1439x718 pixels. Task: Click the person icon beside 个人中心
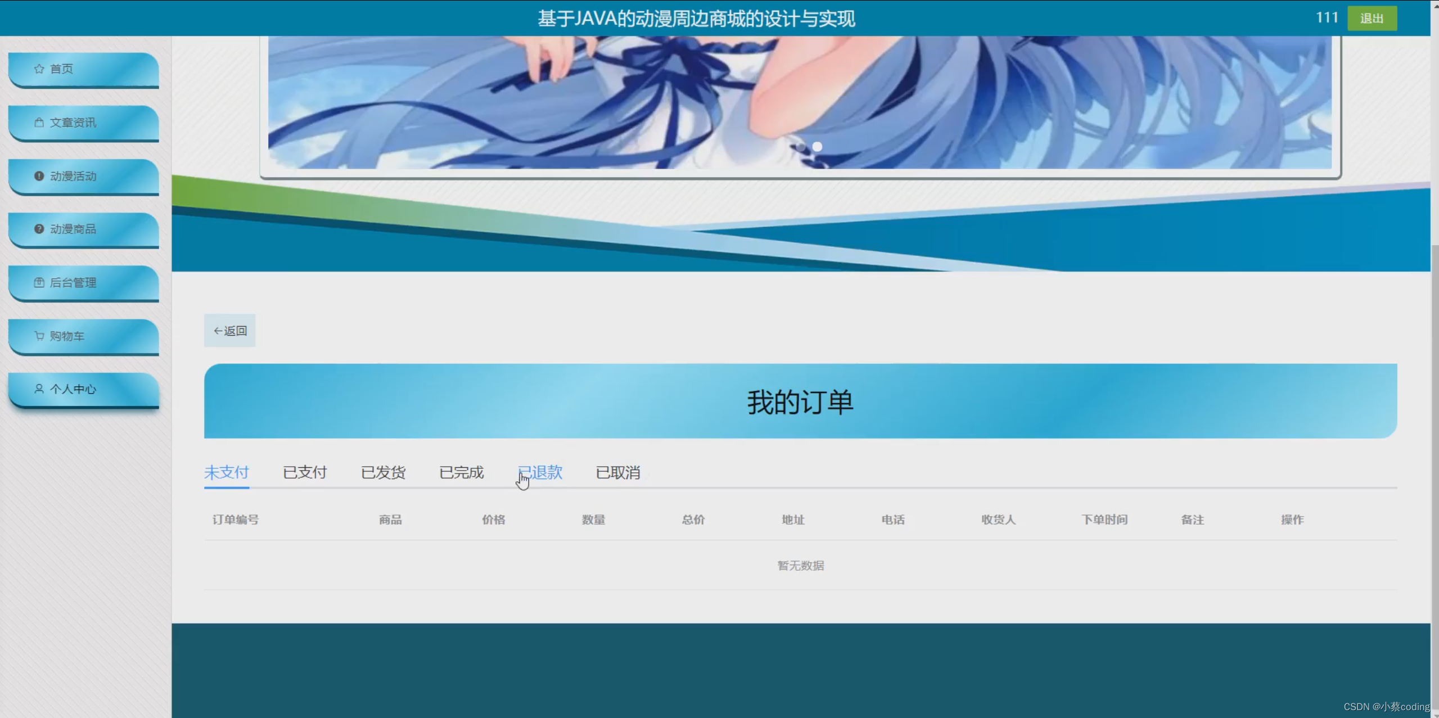tap(39, 389)
